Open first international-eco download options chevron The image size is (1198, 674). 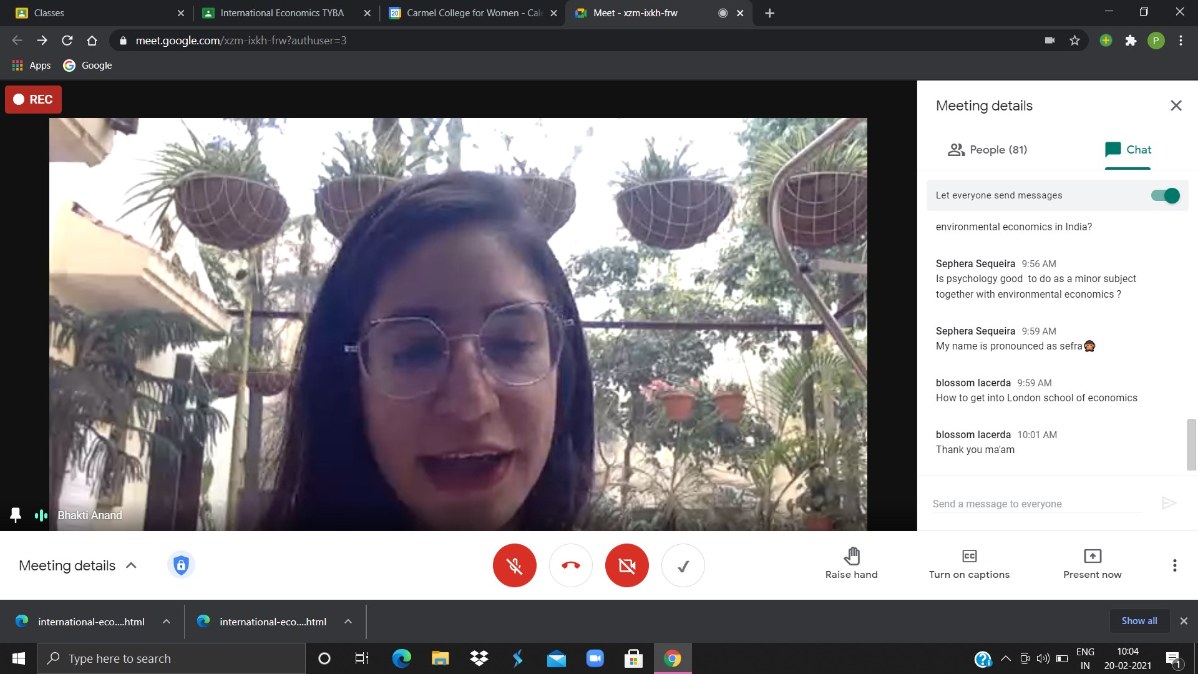166,622
